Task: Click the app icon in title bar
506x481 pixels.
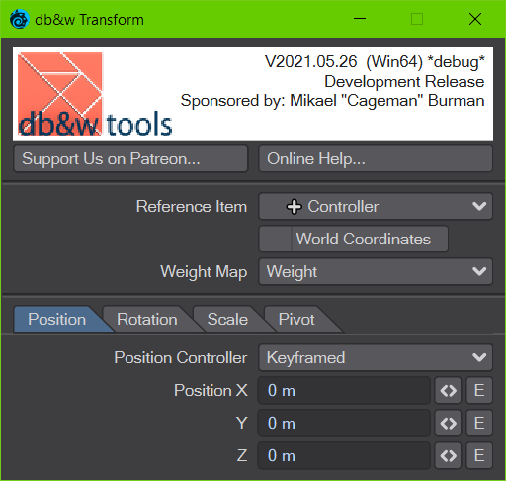Action: point(19,20)
